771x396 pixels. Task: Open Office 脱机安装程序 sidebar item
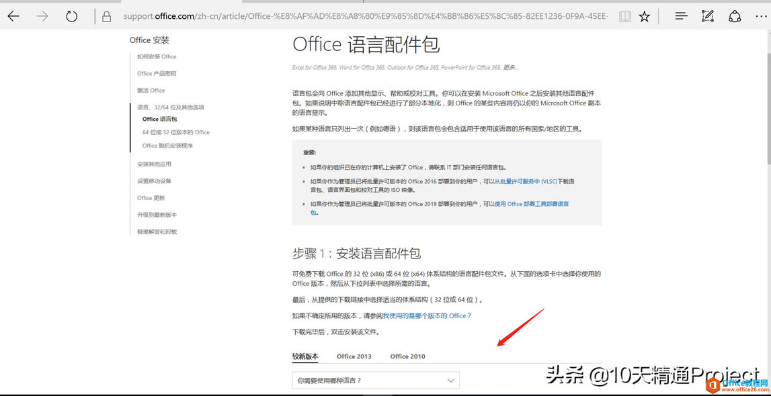(x=168, y=146)
